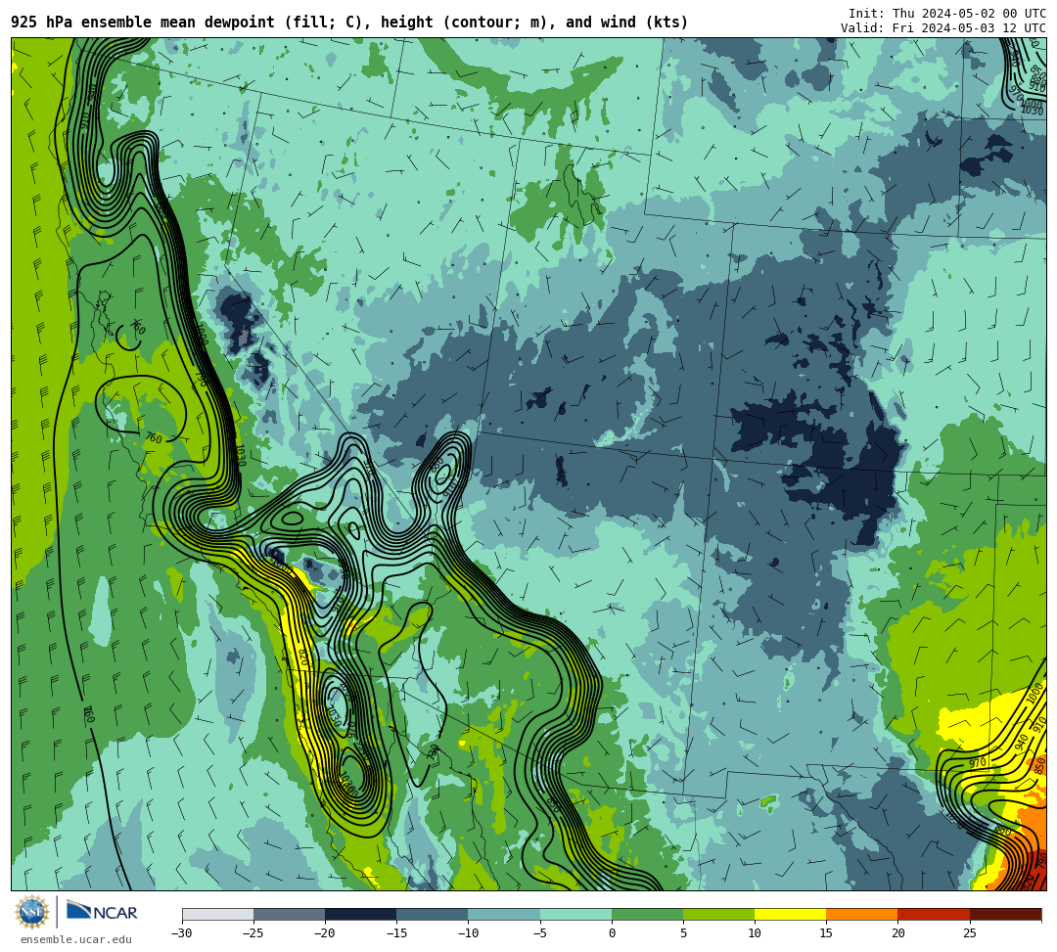This screenshot has height=952, width=1057.
Task: Click the '5' colorbar tick label
Action: point(683,933)
